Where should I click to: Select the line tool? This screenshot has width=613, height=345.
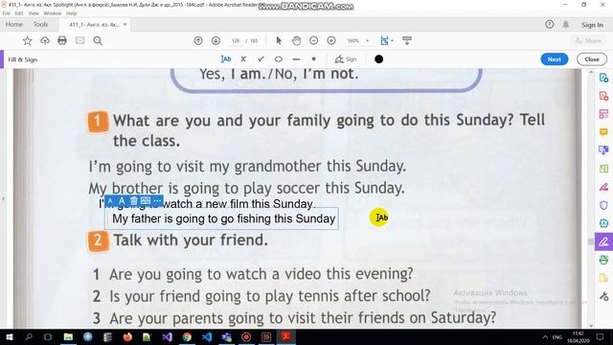(x=296, y=59)
